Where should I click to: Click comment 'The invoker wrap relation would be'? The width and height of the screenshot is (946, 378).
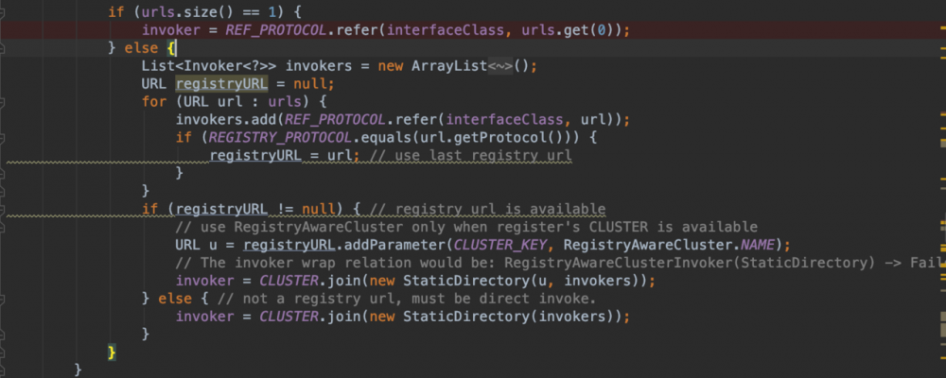pyautogui.click(x=560, y=263)
